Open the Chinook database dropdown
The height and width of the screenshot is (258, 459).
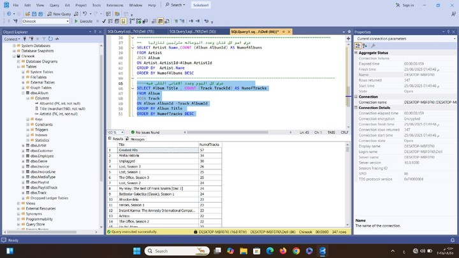point(68,21)
